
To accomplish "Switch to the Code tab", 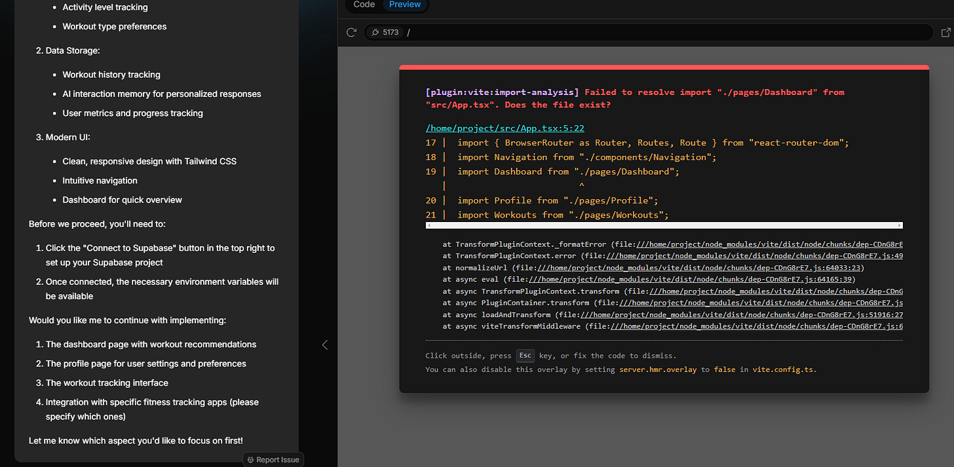I will (x=364, y=5).
